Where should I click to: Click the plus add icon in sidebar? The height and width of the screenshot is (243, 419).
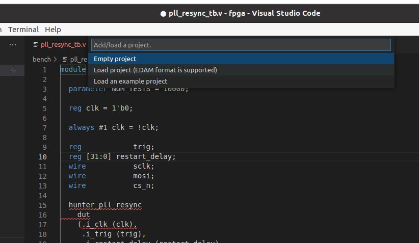13,70
